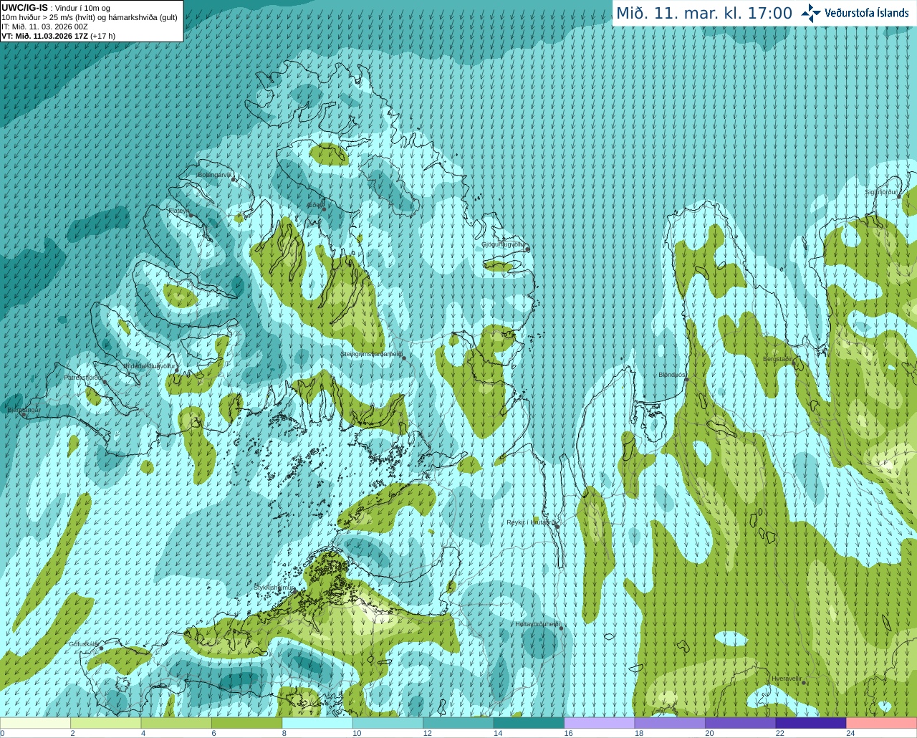The image size is (917, 738).
Task: Click the Steingrímsfjarðarheiði station label
Action: click(370, 354)
